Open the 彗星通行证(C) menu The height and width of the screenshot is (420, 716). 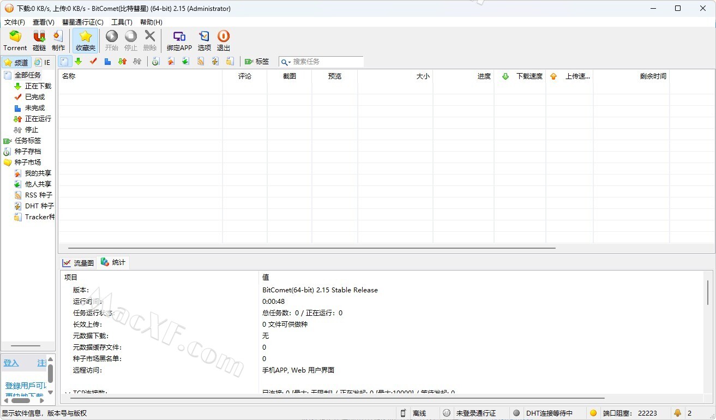pyautogui.click(x=83, y=22)
